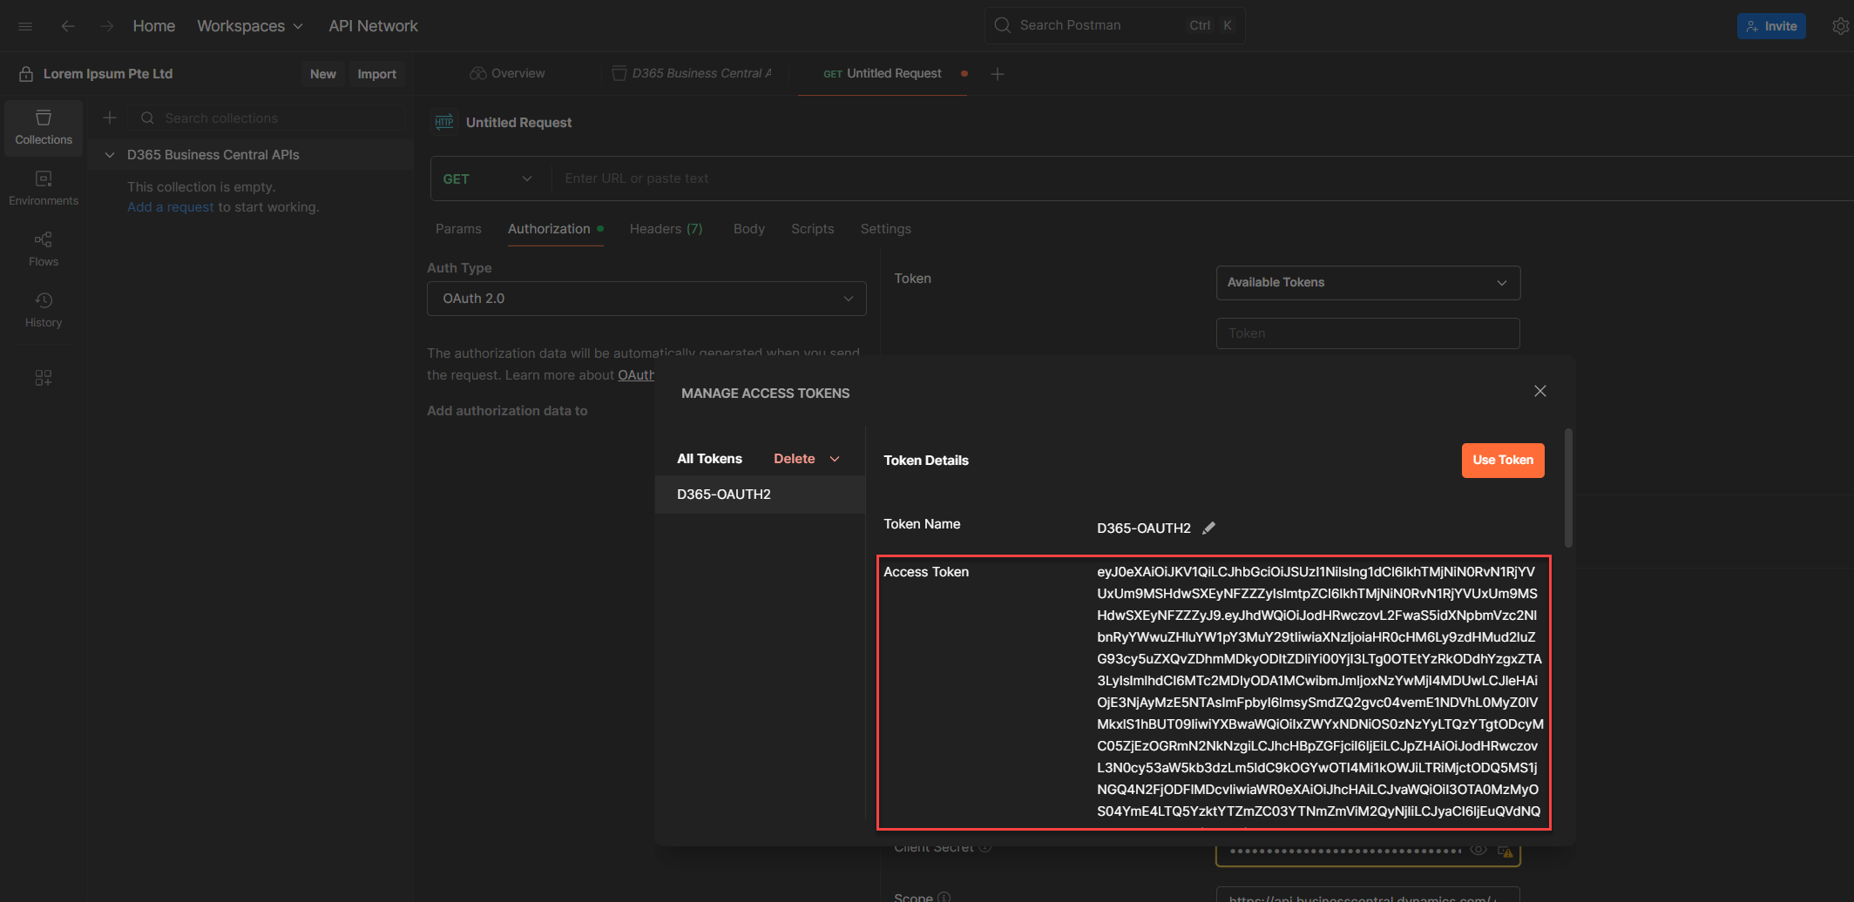Click the Untitled Request title
The height and width of the screenshot is (902, 1854).
[x=519, y=123]
